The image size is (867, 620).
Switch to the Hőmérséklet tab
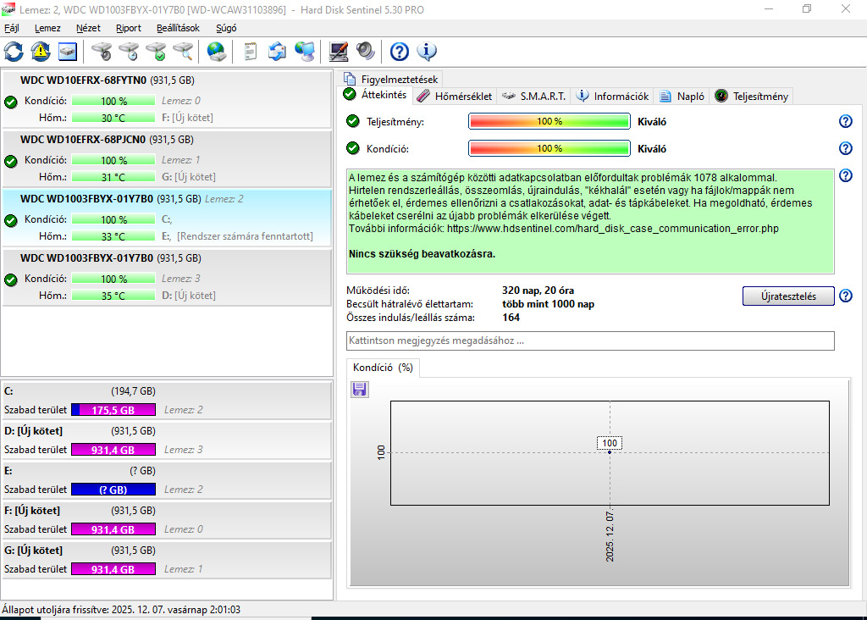(x=455, y=97)
